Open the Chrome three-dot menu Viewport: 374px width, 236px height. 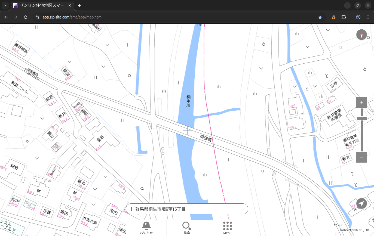click(x=368, y=17)
